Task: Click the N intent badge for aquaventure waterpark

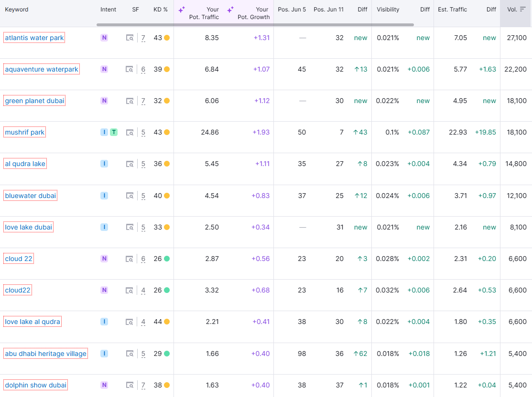Action: (104, 69)
